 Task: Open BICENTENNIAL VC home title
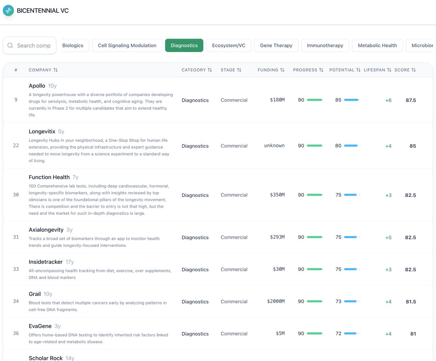[43, 11]
